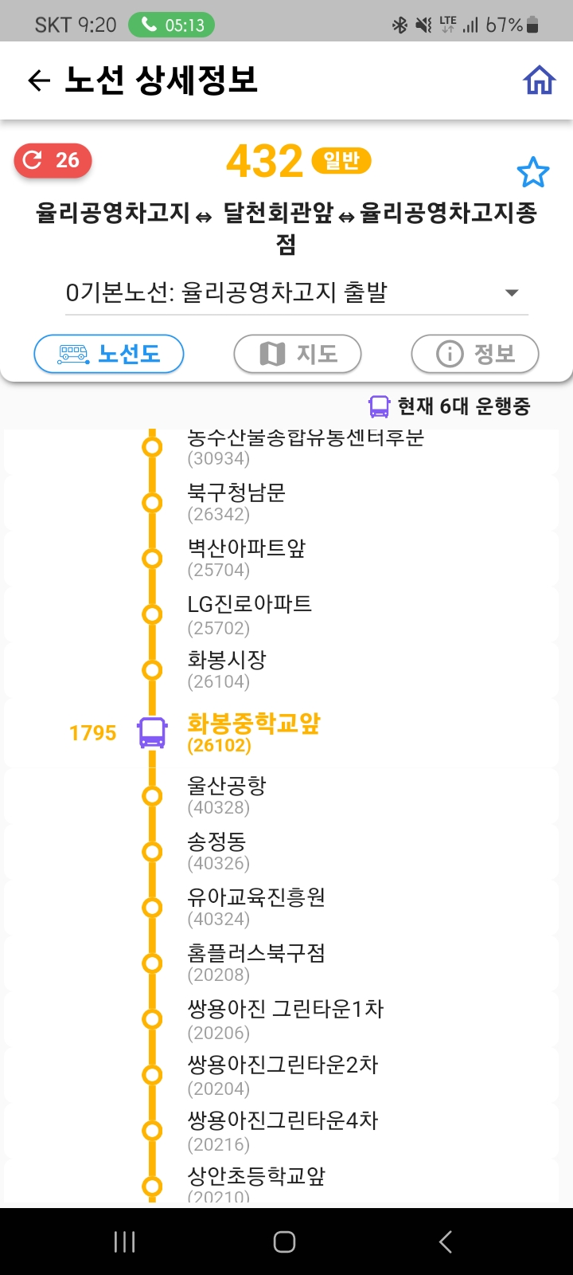573x1275 pixels.
Task: Switch to the 노선도 tab
Action: click(109, 354)
